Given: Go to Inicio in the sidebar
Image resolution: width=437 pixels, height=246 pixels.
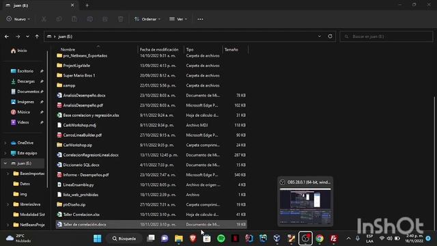Looking at the screenshot, I should pos(19,51).
